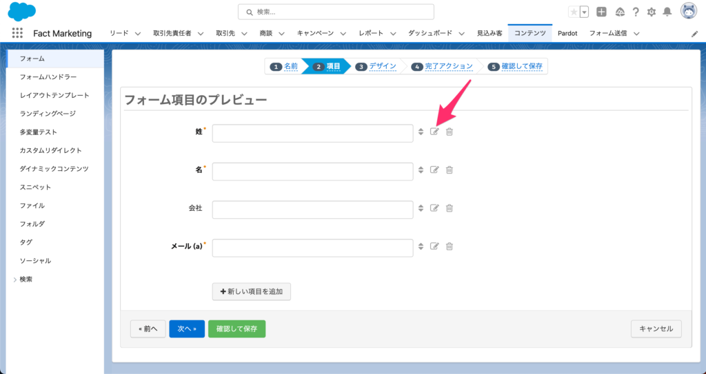
Task: Select レイアウトテンプレート in the sidebar
Action: point(56,96)
